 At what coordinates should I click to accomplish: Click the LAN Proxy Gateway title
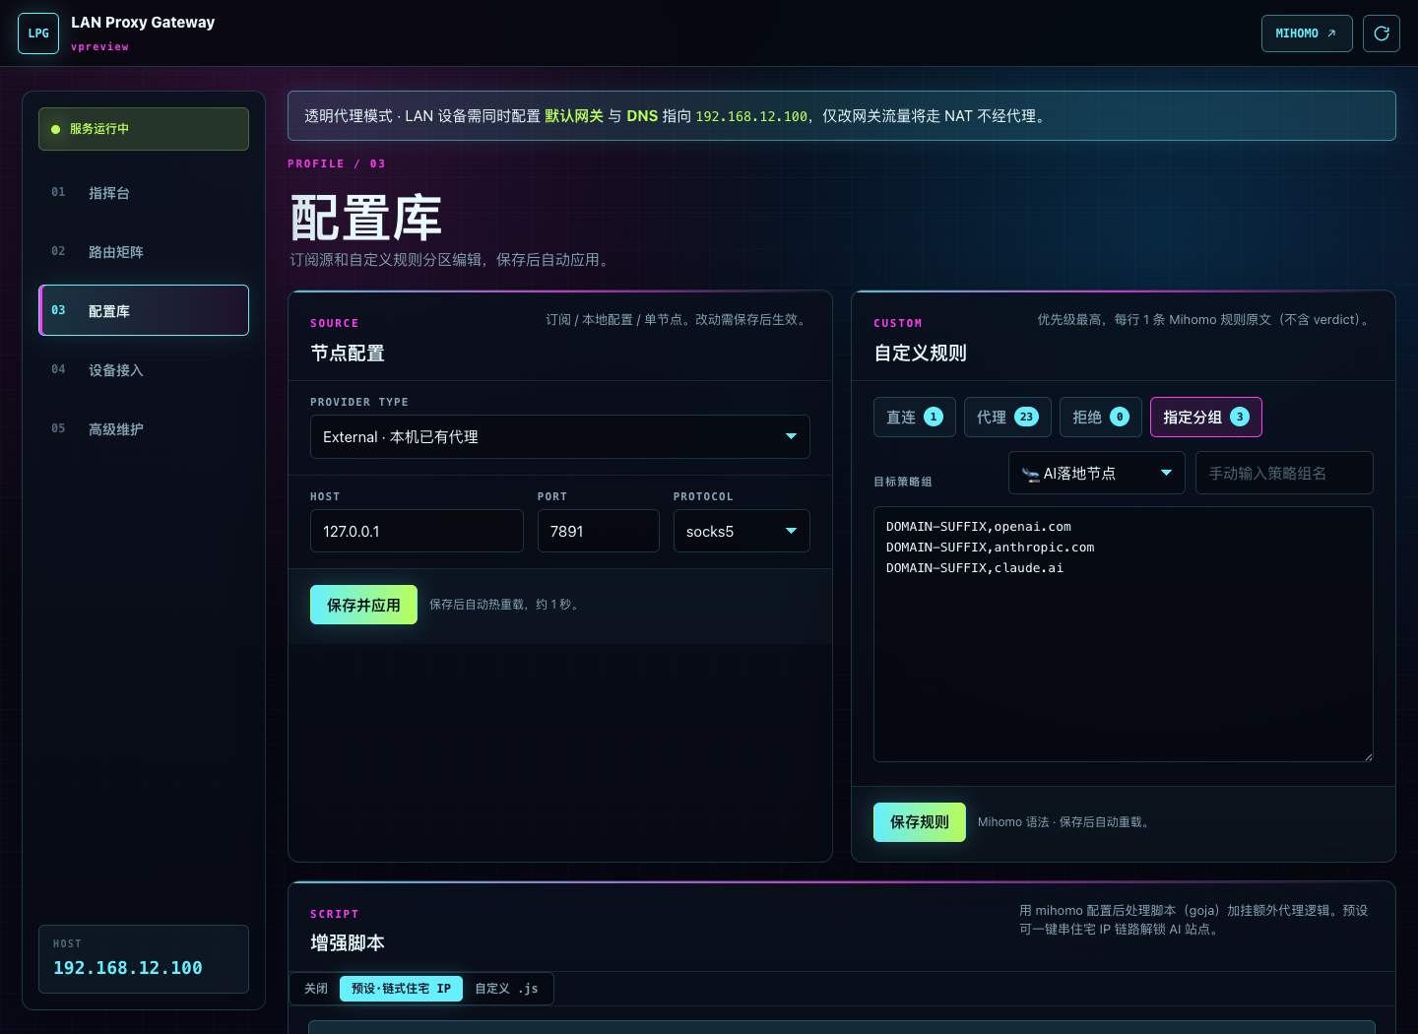click(x=143, y=23)
